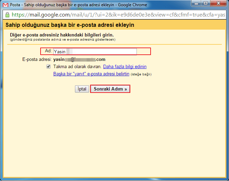Click the email address starting with 'yasin'
The image size is (229, 181).
tap(79, 60)
